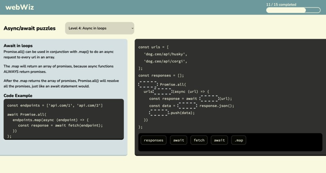
Task: Pick the 'fetch' word chip
Action: 199,140
